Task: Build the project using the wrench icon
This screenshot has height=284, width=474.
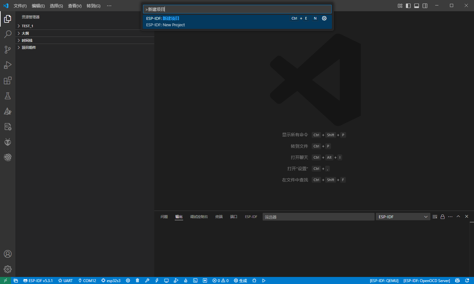Action: pos(147,280)
